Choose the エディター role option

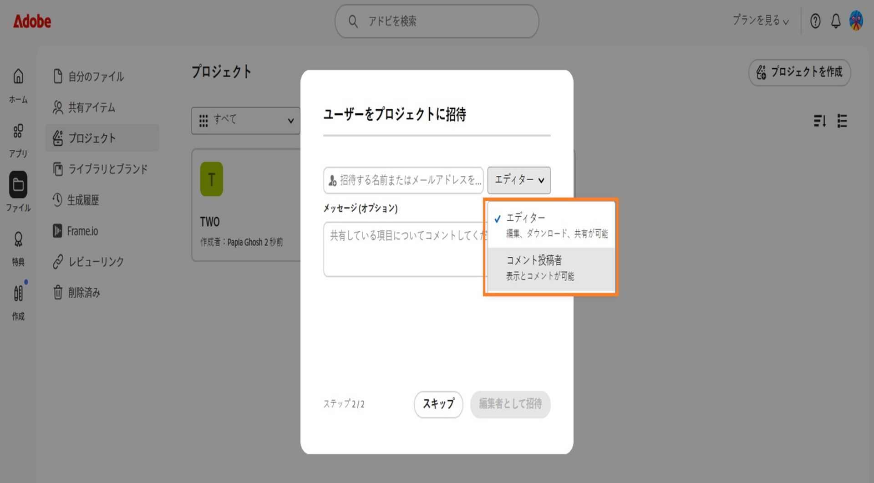551,225
